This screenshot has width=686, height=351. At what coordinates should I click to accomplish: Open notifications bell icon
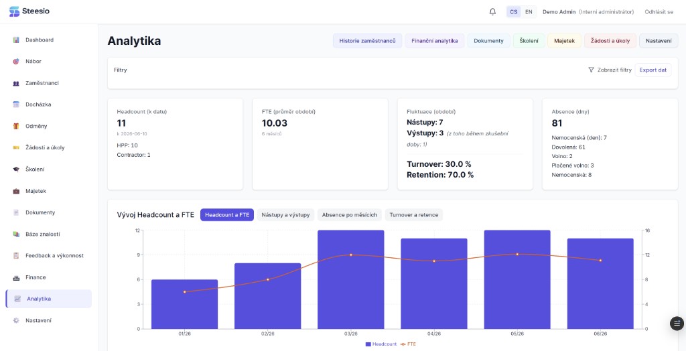coord(492,12)
